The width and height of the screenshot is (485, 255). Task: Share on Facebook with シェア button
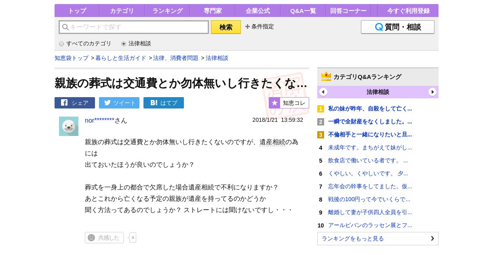tap(75, 103)
